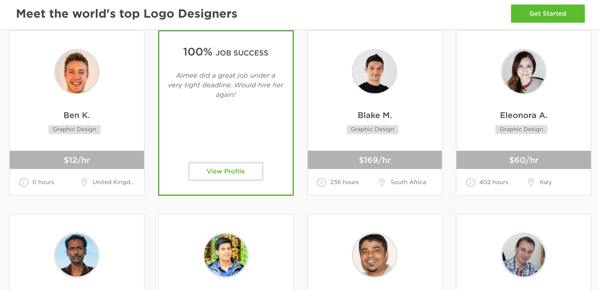This screenshot has height=290, width=599.
Task: Click the clock icon beside 0 hours
Action: 24,182
